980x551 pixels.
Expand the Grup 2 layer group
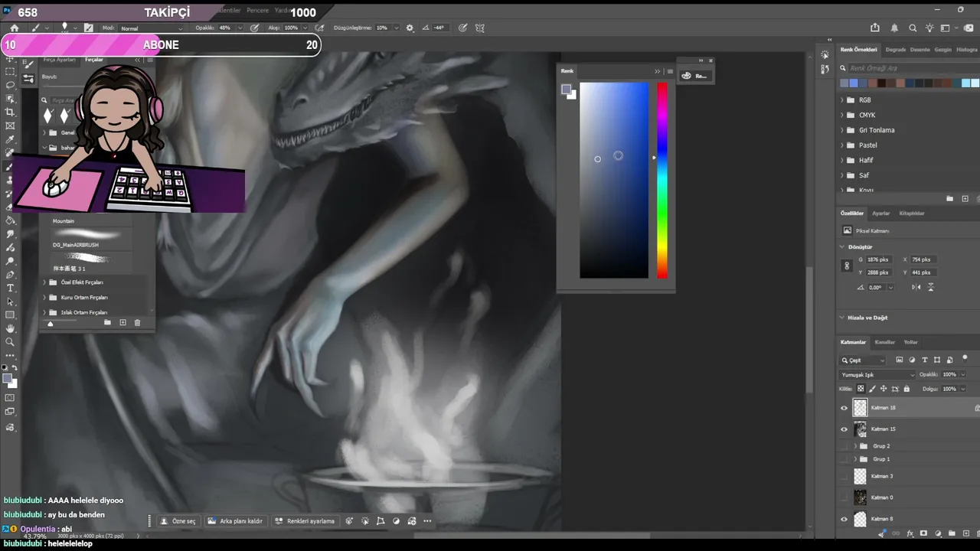(855, 446)
